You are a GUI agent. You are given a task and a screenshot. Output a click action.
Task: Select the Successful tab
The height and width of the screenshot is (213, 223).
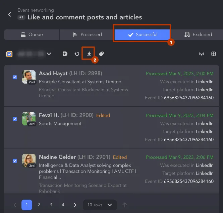tap(143, 34)
